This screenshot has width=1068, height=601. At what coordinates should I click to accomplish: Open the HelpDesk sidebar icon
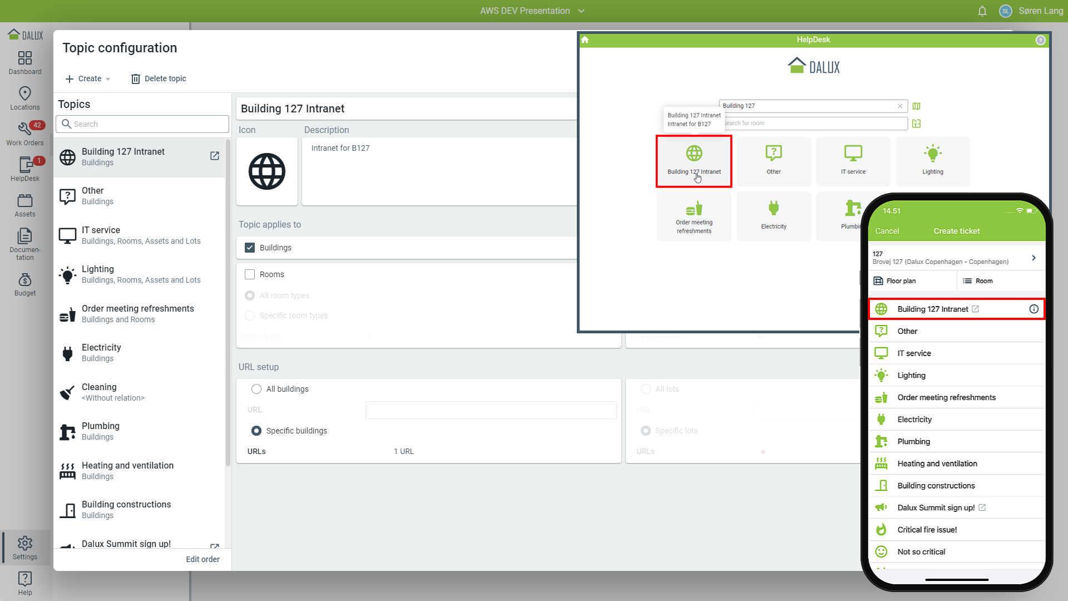tap(25, 169)
